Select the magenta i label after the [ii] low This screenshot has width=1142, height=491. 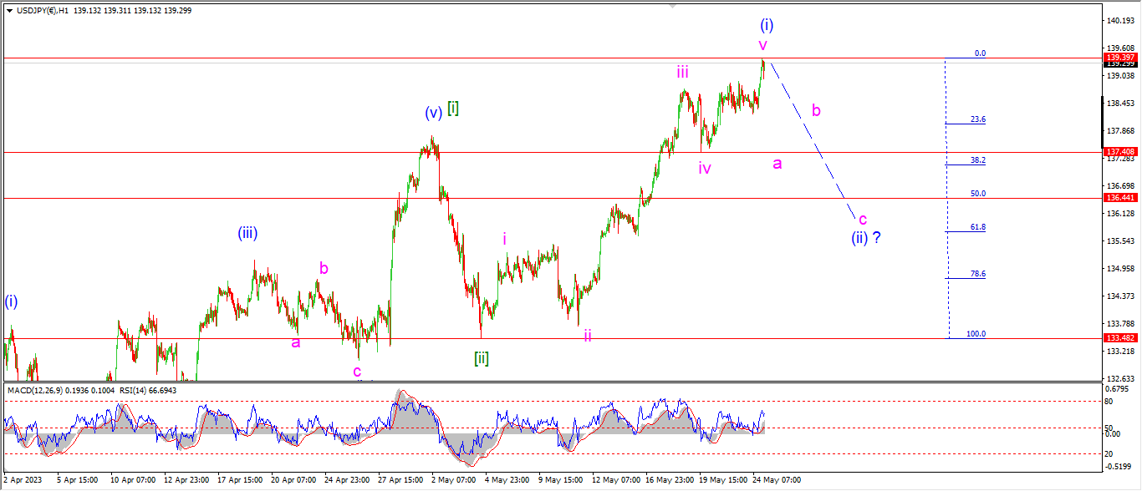point(504,239)
